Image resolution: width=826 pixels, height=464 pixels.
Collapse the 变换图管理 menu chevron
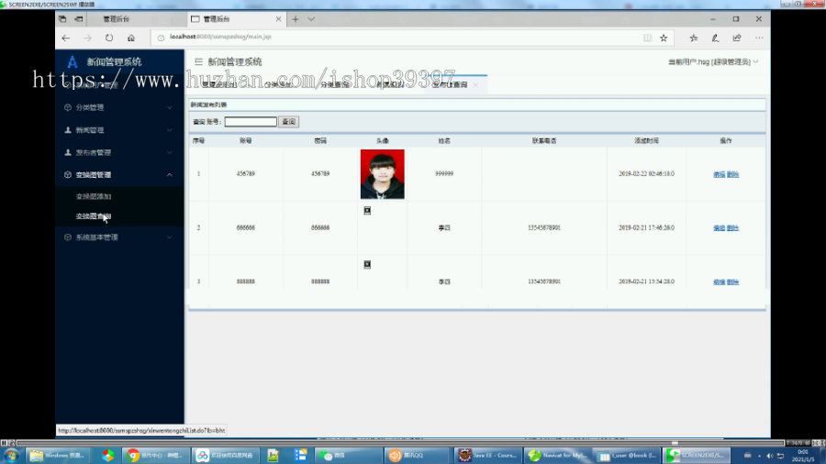pos(170,174)
